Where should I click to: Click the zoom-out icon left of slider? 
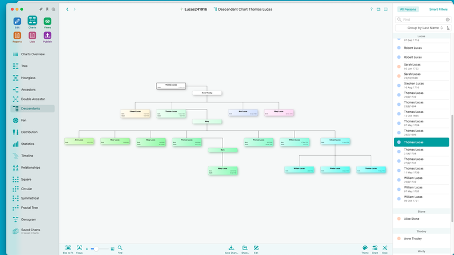coord(87,249)
